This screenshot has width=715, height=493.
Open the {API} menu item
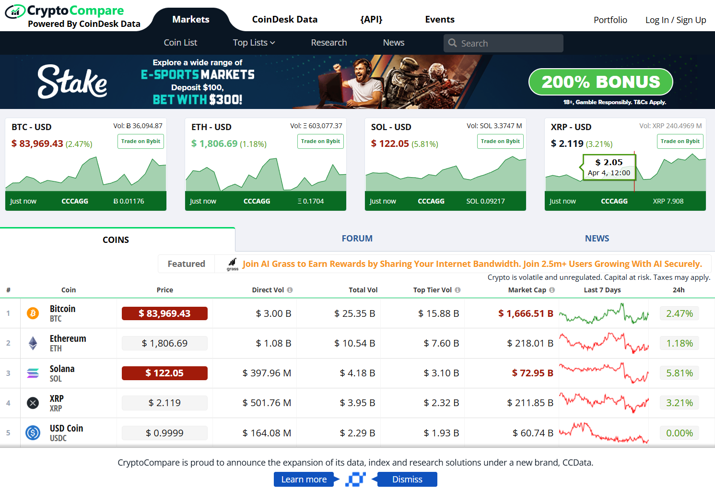pos(371,20)
